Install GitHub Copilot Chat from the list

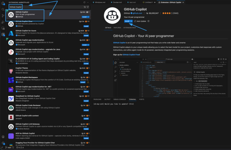pos(86,26)
